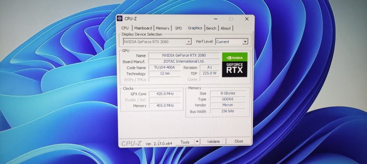This screenshot has width=367, height=164.
Task: Go to the SPD tab
Action: [179, 28]
